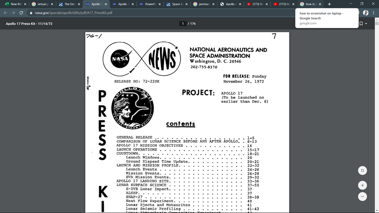Close the '(173) Ho' YouTube tab
This screenshot has width=379, height=213.
[x=293, y=4]
